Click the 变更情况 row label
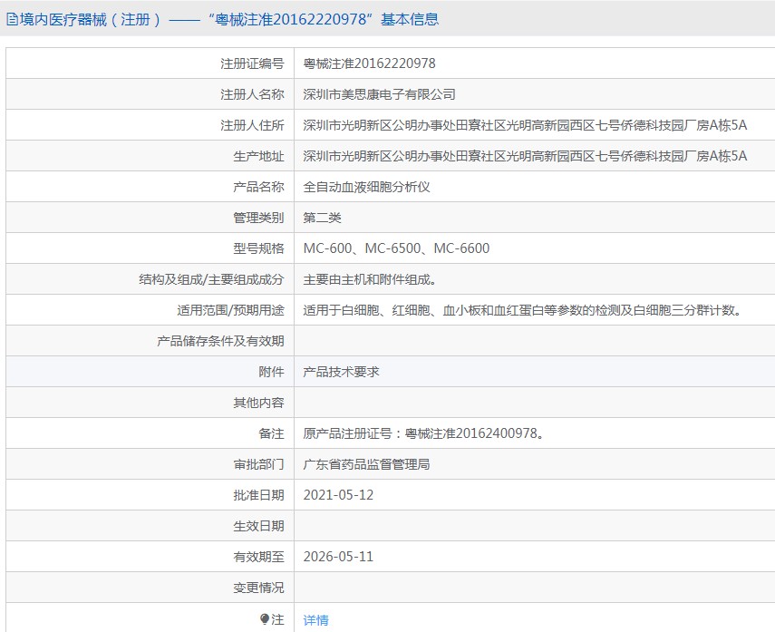The image size is (775, 632). click(258, 588)
